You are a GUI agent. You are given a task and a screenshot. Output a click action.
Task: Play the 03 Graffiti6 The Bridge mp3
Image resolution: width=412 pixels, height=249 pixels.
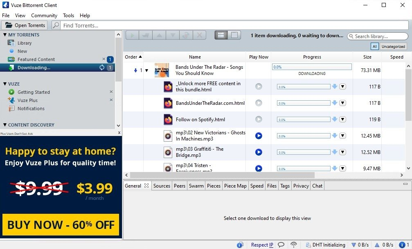click(x=259, y=152)
